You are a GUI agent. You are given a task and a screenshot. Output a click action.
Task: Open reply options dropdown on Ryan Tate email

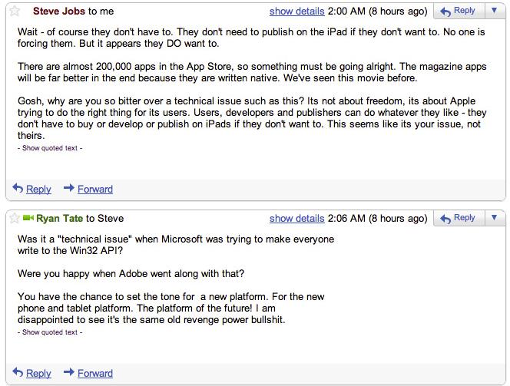pyautogui.click(x=493, y=219)
